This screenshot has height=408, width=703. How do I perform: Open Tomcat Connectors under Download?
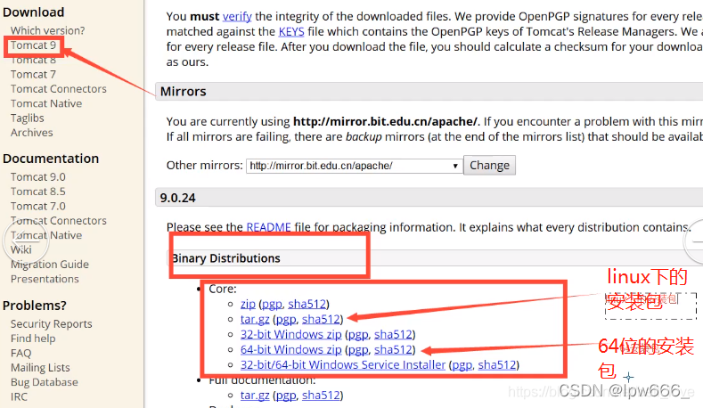click(59, 89)
